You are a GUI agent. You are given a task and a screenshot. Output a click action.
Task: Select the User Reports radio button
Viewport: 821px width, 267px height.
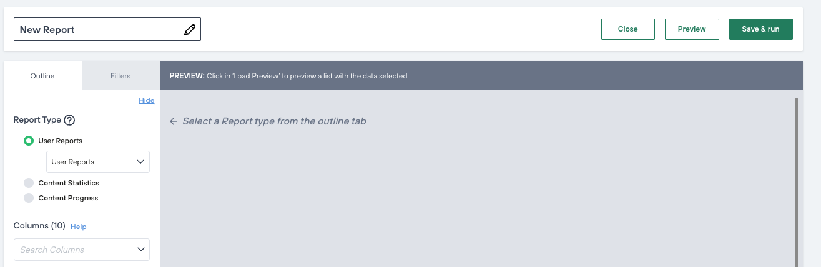click(29, 141)
